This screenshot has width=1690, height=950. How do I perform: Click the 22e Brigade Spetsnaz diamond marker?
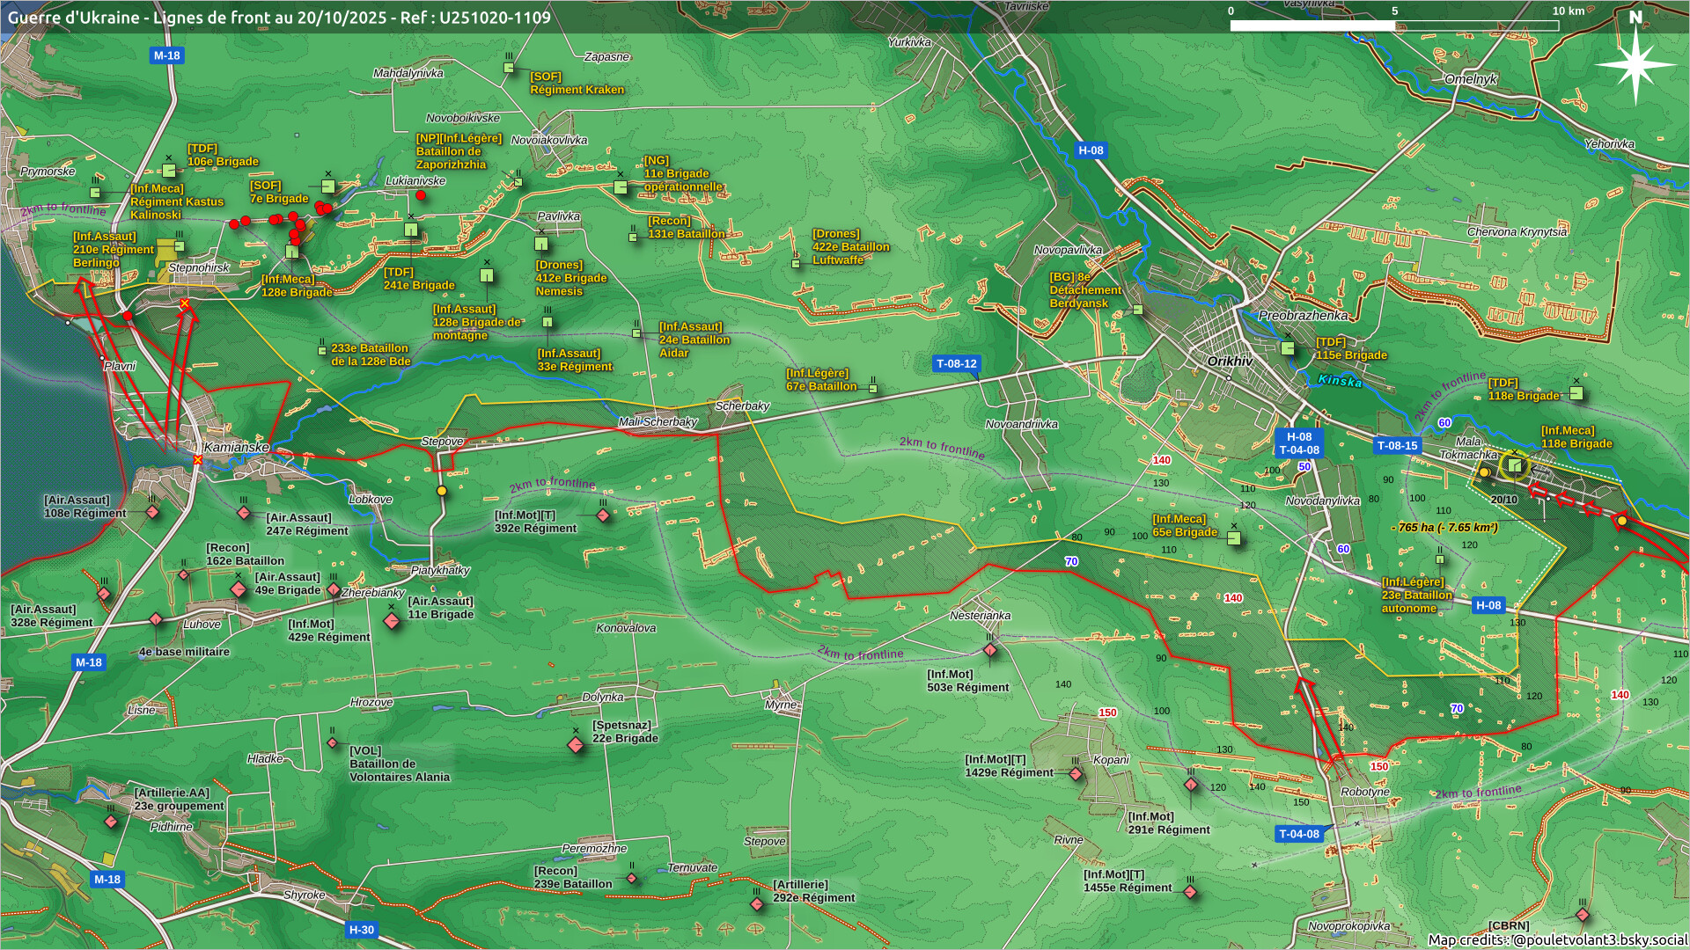[576, 745]
